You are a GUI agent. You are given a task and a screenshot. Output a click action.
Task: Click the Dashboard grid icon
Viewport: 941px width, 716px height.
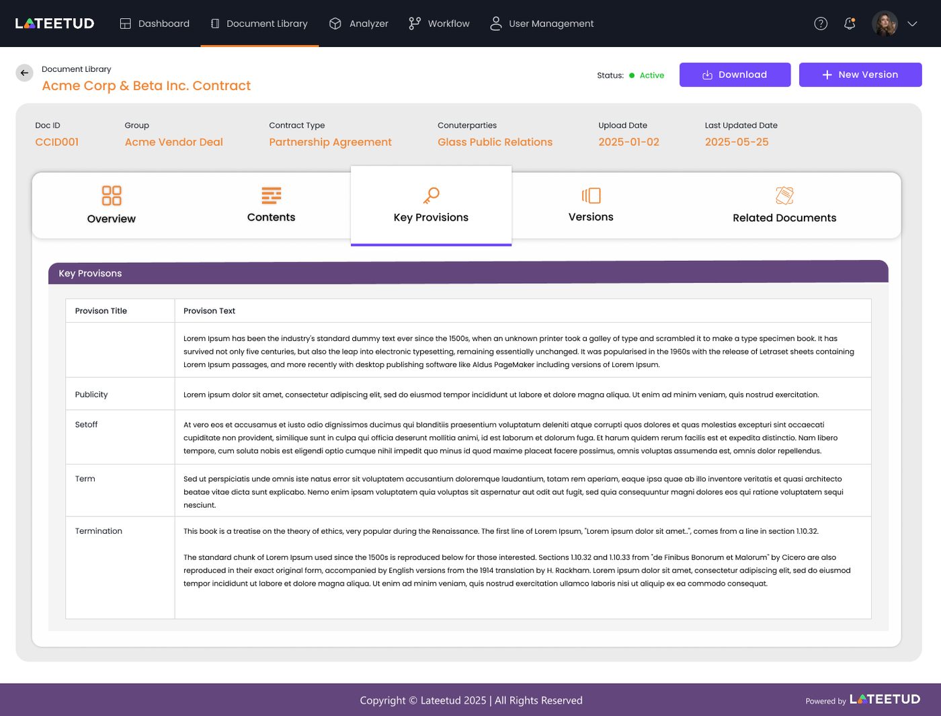click(x=125, y=24)
